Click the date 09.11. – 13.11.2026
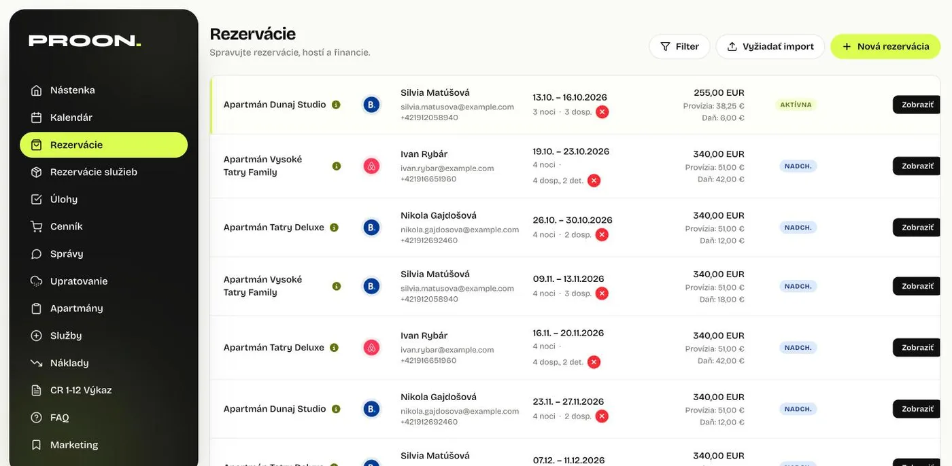Image resolution: width=952 pixels, height=466 pixels. 568,279
